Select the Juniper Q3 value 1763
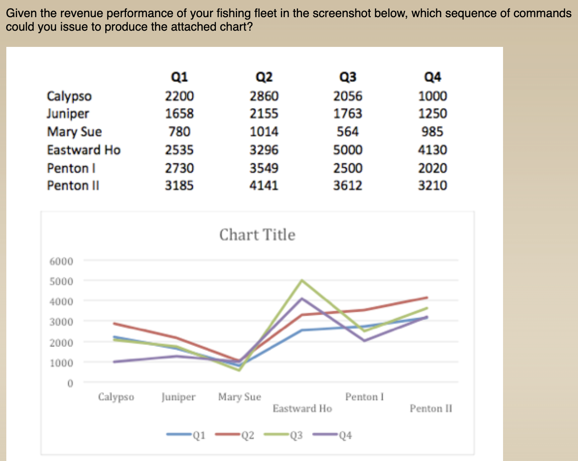This screenshot has width=578, height=461. (x=348, y=114)
